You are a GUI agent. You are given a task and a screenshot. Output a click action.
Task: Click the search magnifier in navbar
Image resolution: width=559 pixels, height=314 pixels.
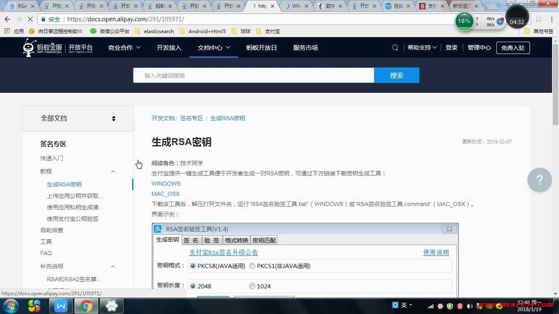395,48
